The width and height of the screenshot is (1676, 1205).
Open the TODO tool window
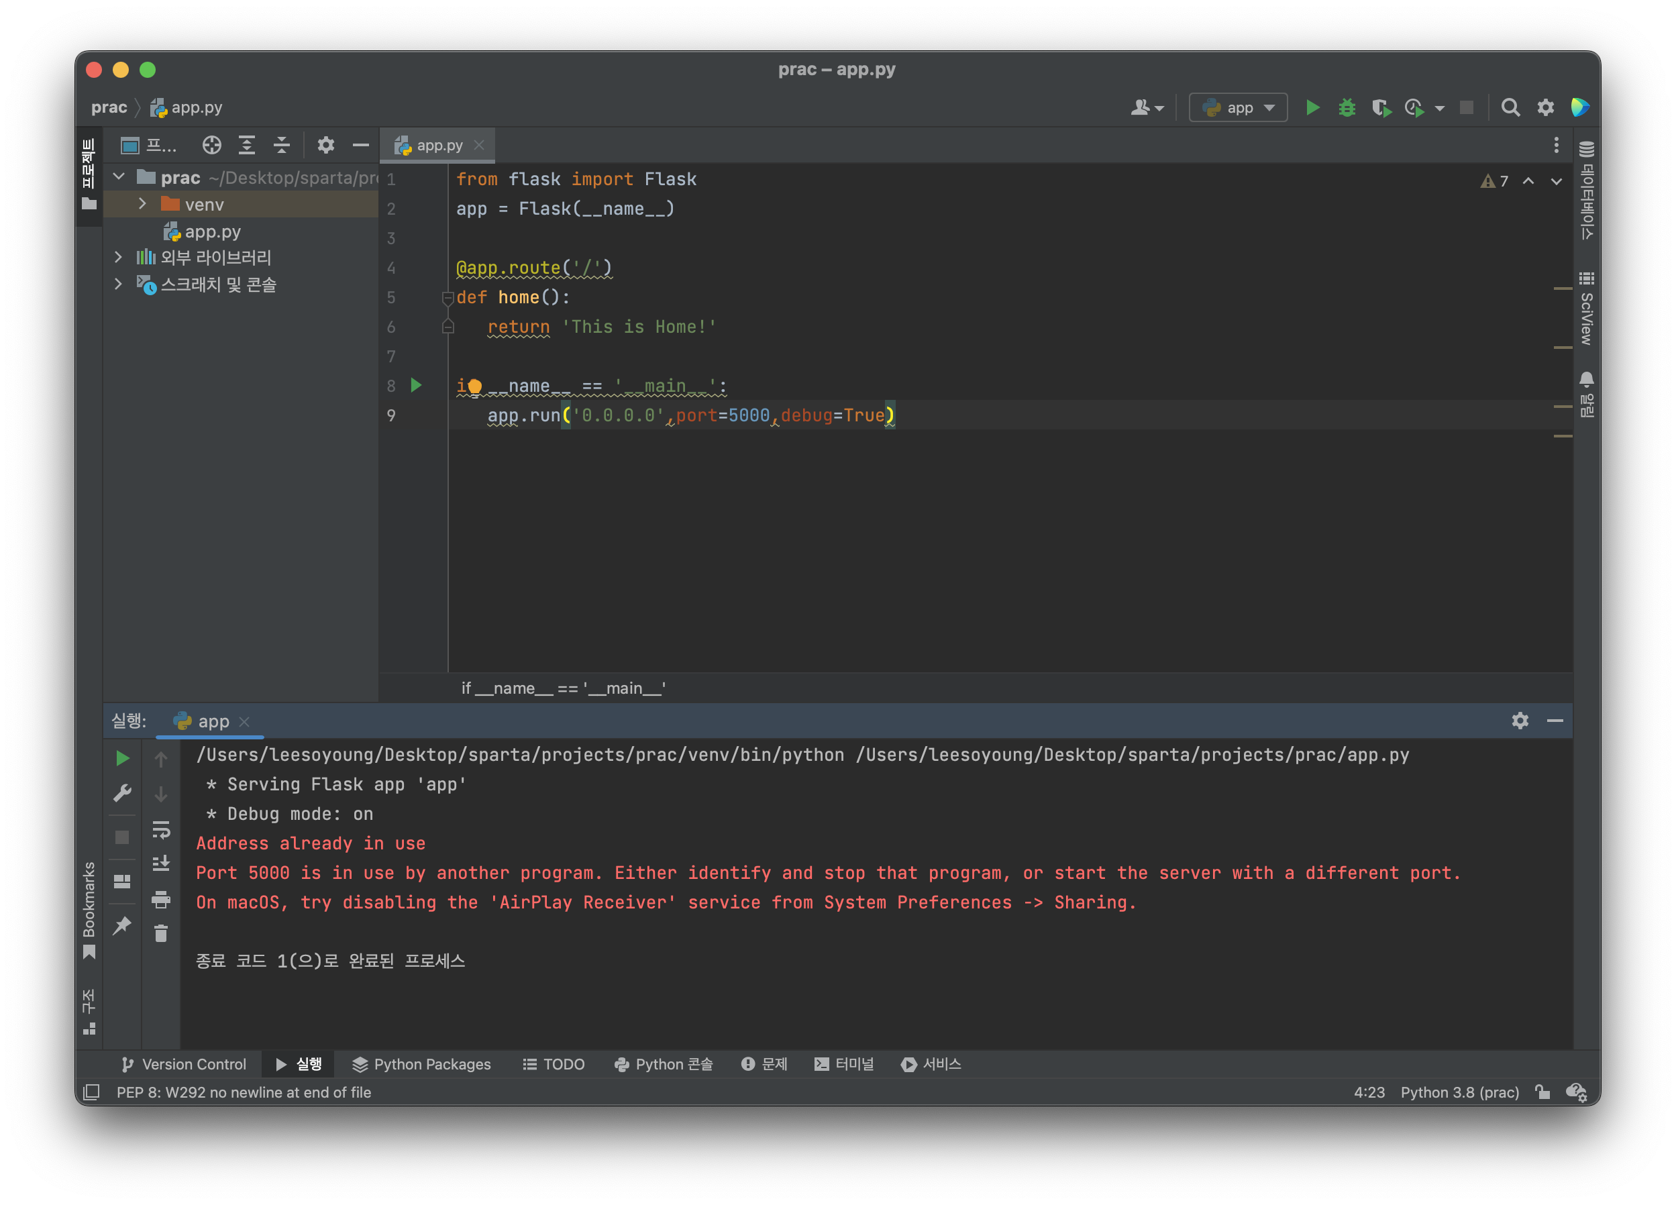[x=554, y=1064]
